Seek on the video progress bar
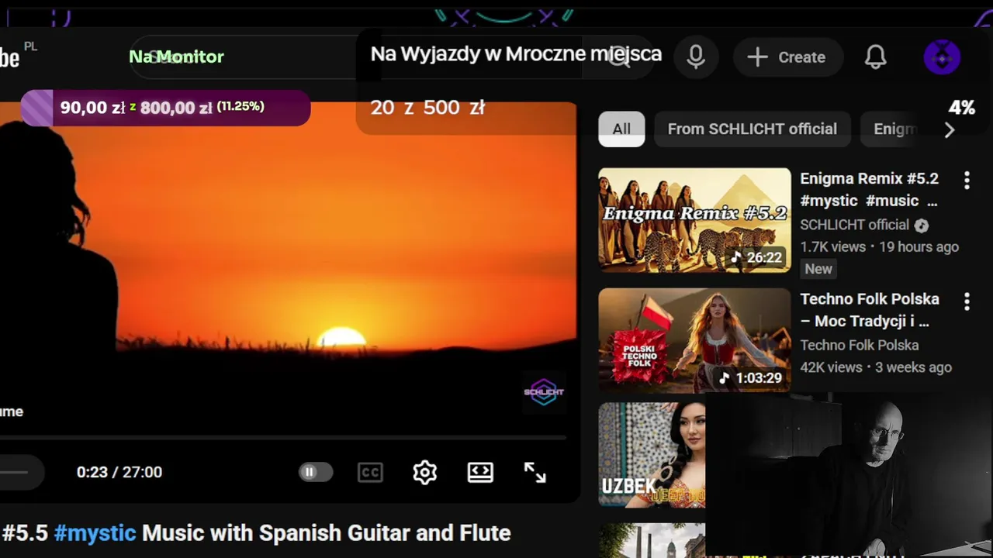Screen dimensions: 993x558 click(x=283, y=439)
